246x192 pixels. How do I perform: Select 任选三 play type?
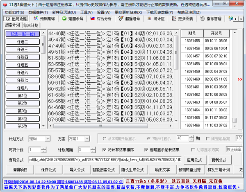click(x=23, y=50)
